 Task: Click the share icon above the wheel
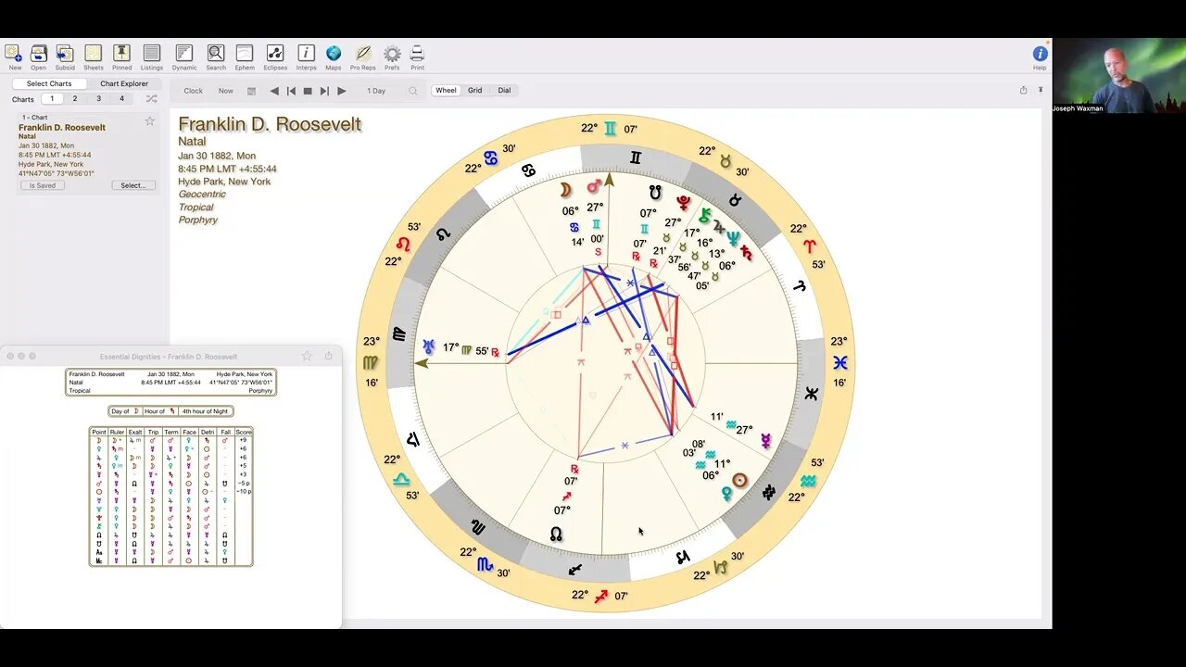pos(1023,91)
